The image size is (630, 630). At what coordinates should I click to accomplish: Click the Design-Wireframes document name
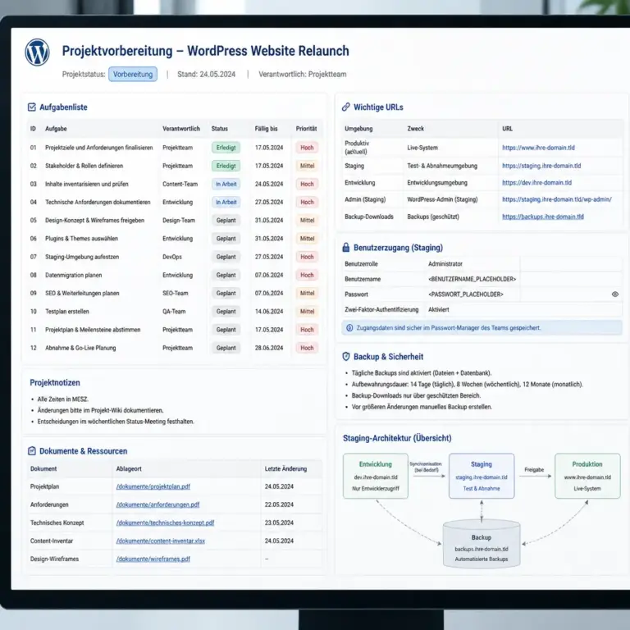point(54,559)
